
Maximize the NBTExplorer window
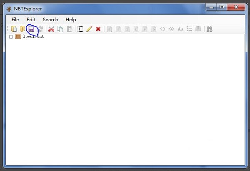pos(222,7)
